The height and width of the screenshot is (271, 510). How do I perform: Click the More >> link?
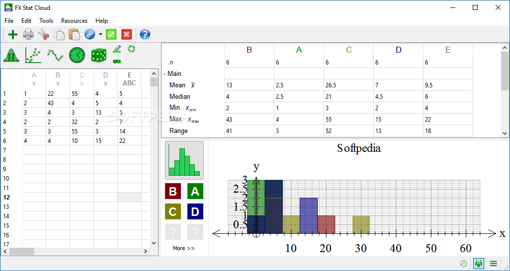click(184, 248)
